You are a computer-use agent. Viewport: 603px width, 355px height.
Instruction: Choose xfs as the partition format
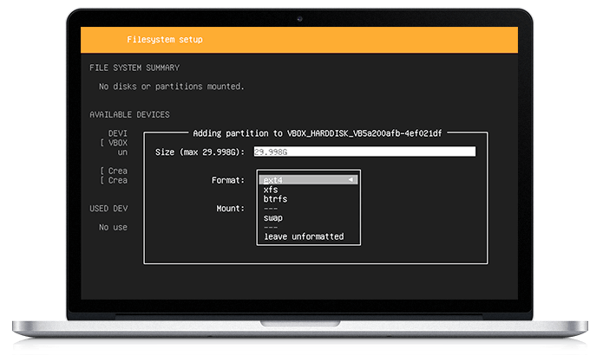point(272,190)
